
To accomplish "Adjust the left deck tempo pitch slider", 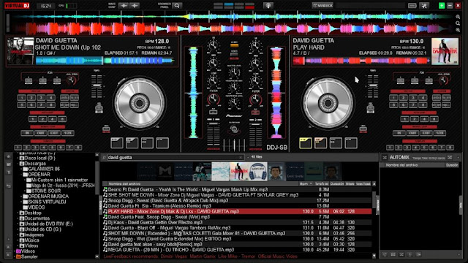I will click(x=97, y=86).
